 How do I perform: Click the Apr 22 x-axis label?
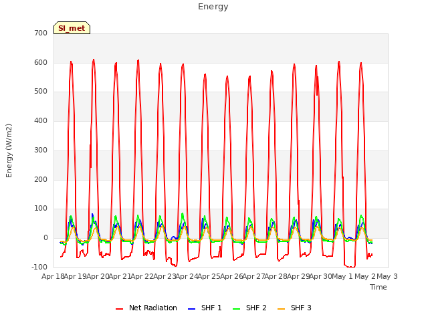pos(142,276)
